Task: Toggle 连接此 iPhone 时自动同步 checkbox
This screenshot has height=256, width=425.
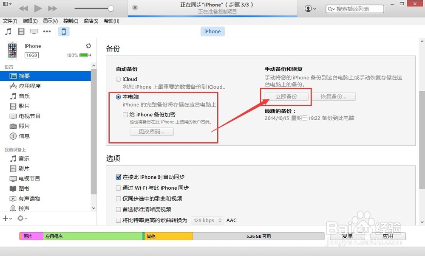Action: (119, 177)
